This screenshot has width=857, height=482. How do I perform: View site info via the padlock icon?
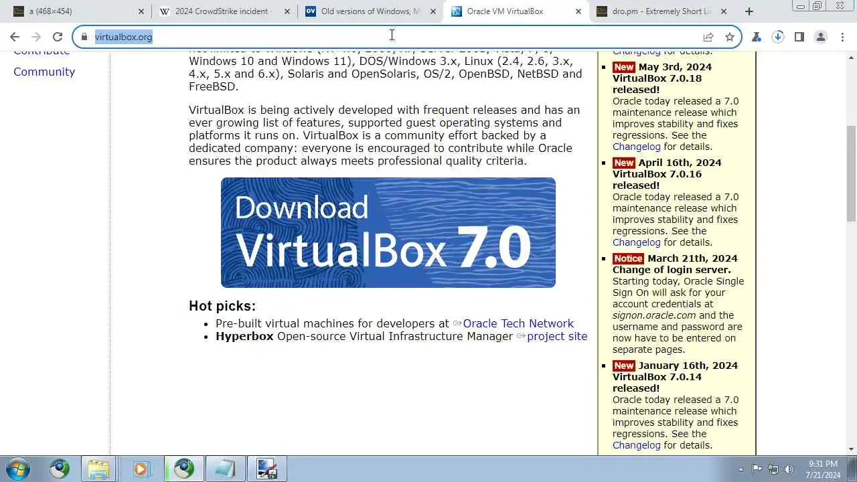pos(84,37)
